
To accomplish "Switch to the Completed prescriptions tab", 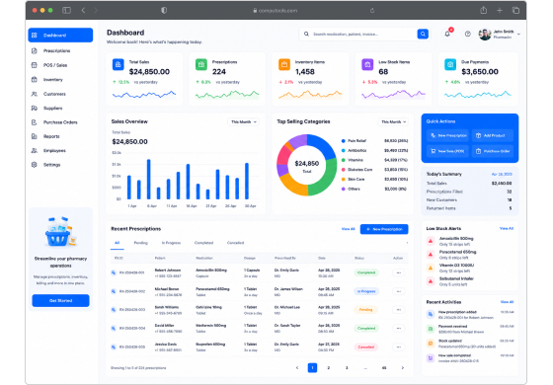I will click(203, 243).
